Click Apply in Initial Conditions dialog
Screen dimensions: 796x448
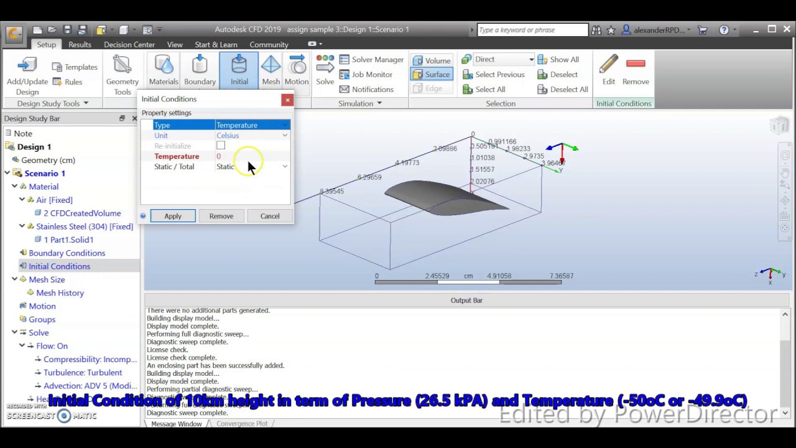[x=173, y=216]
